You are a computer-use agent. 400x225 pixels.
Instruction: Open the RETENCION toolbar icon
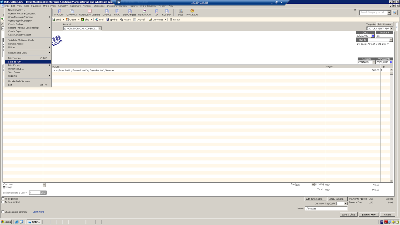(144, 12)
